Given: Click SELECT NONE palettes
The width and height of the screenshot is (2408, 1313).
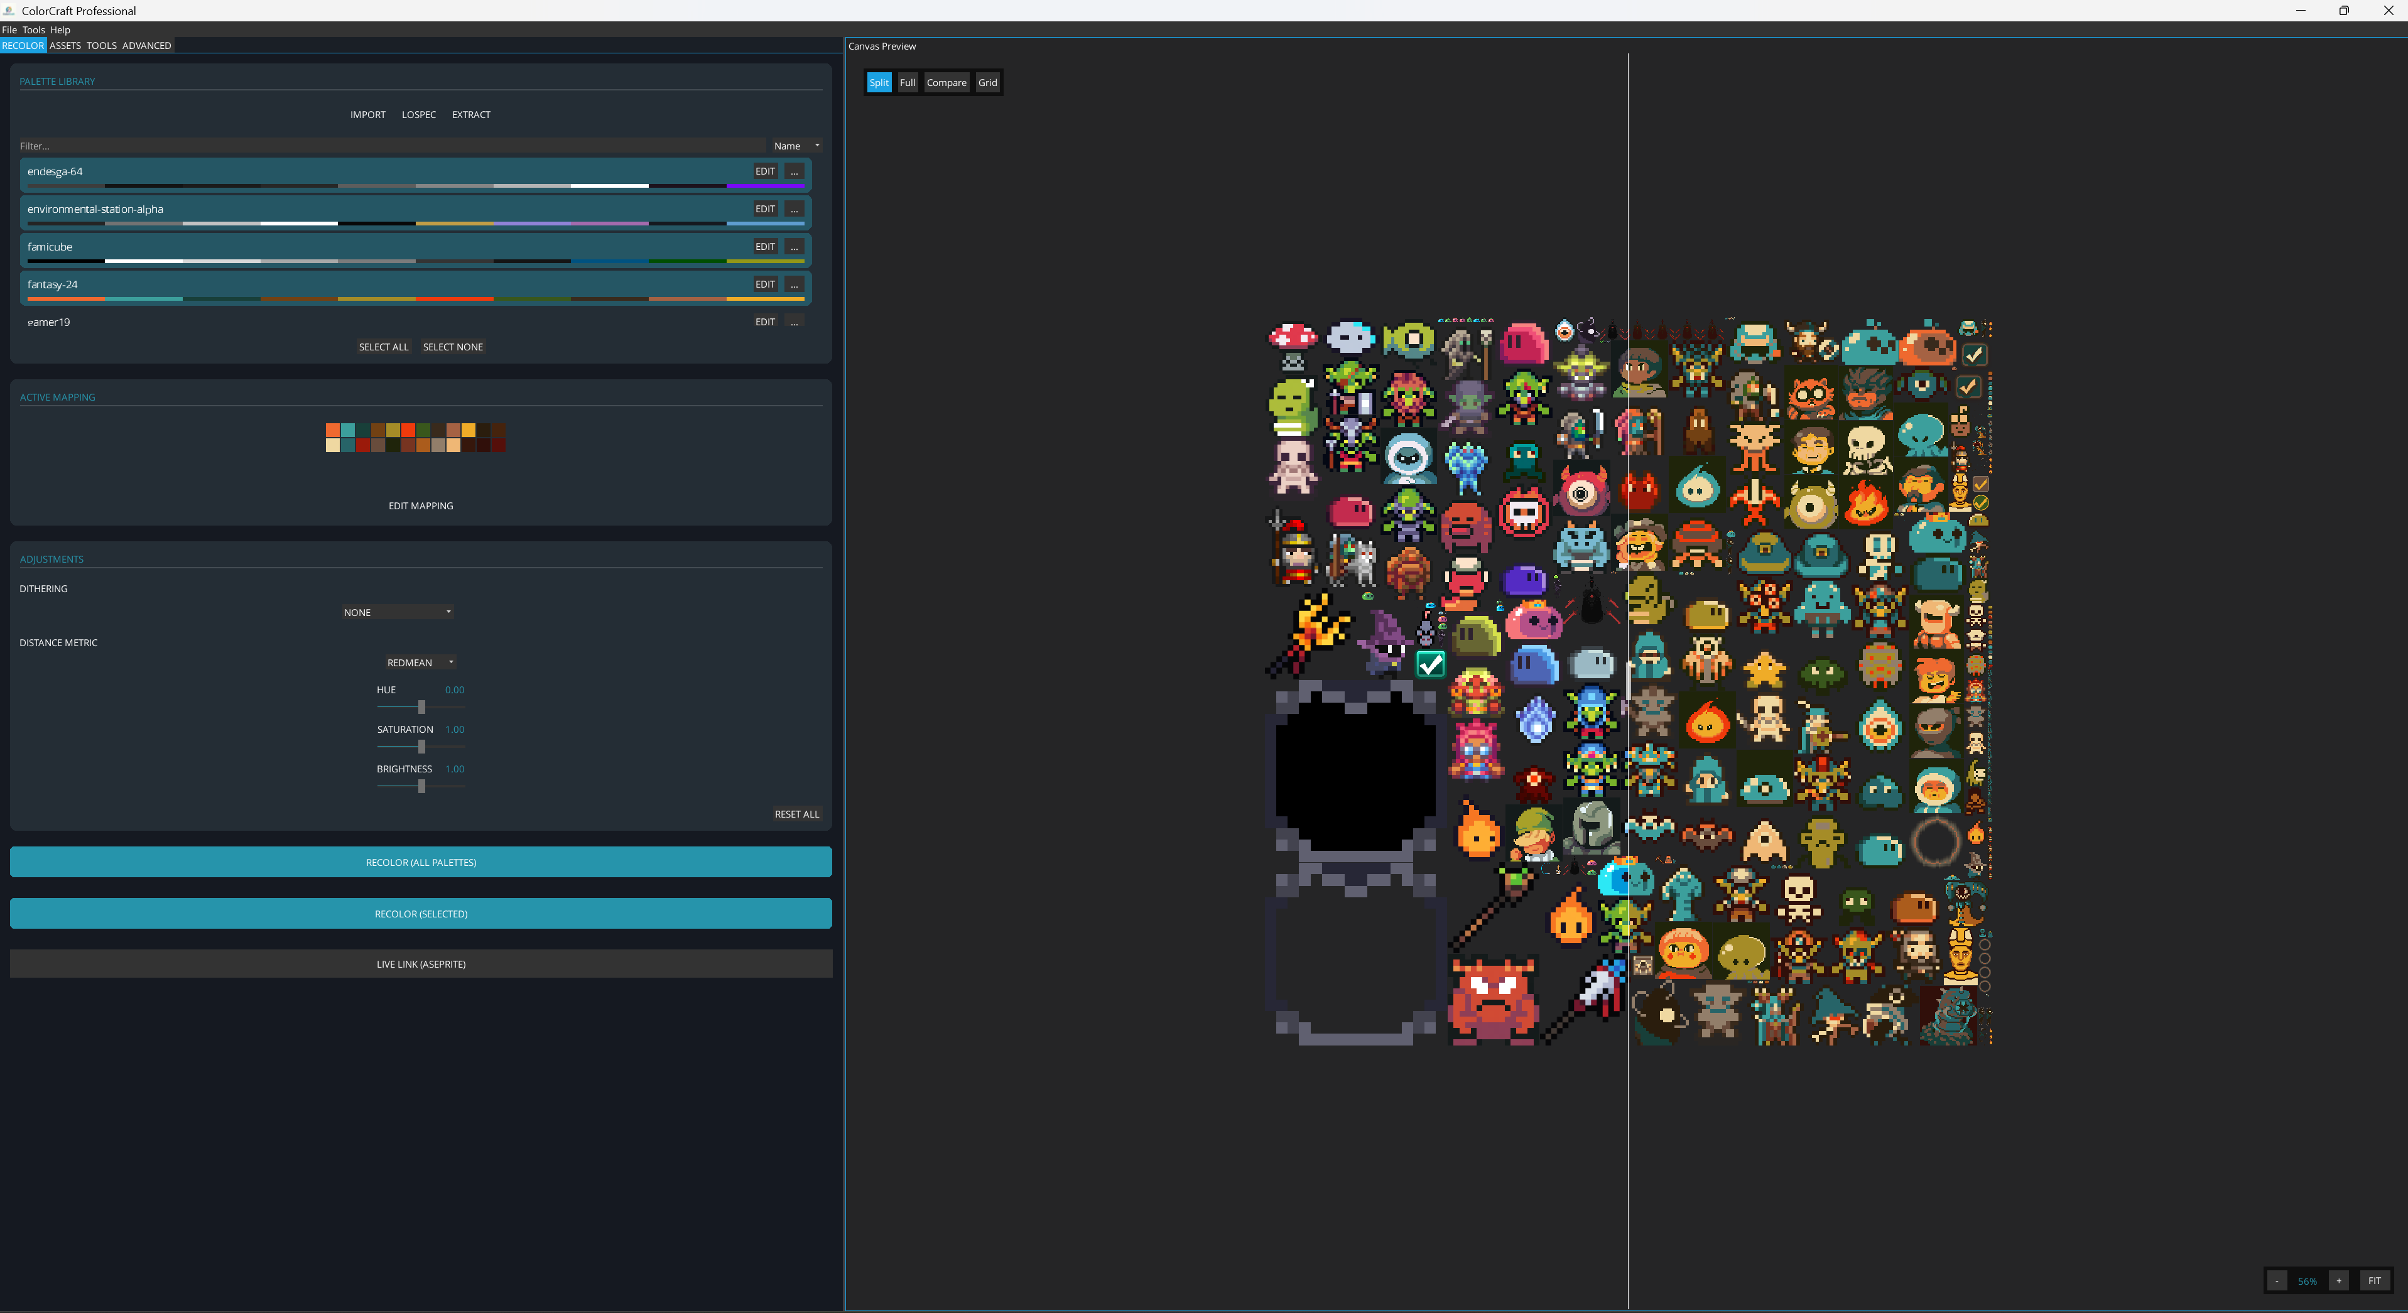Looking at the screenshot, I should click(x=452, y=347).
